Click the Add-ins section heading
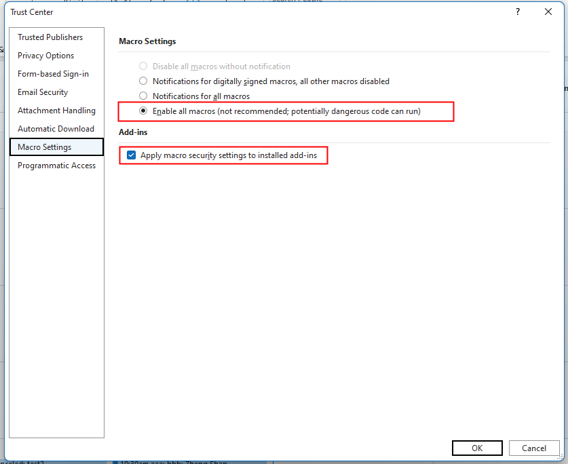Viewport: 568px width, 464px height. (x=133, y=132)
